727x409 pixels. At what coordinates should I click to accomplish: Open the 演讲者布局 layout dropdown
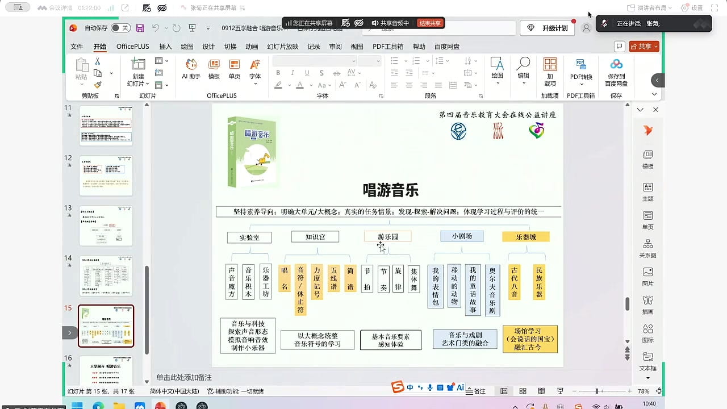(649, 8)
